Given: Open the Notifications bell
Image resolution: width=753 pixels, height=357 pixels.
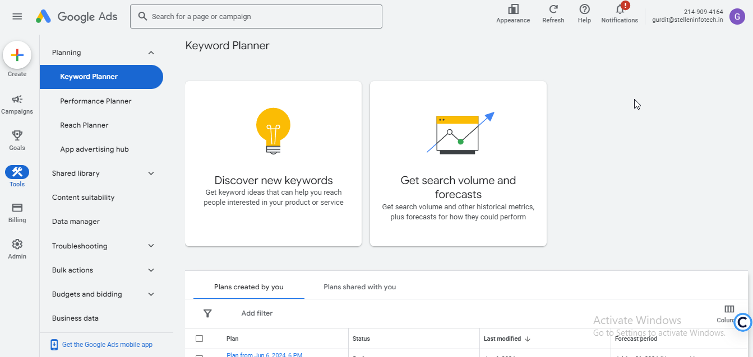Looking at the screenshot, I should click(620, 13).
